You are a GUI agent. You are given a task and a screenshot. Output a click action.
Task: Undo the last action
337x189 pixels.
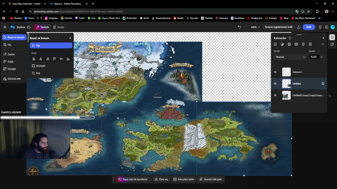click(239, 27)
